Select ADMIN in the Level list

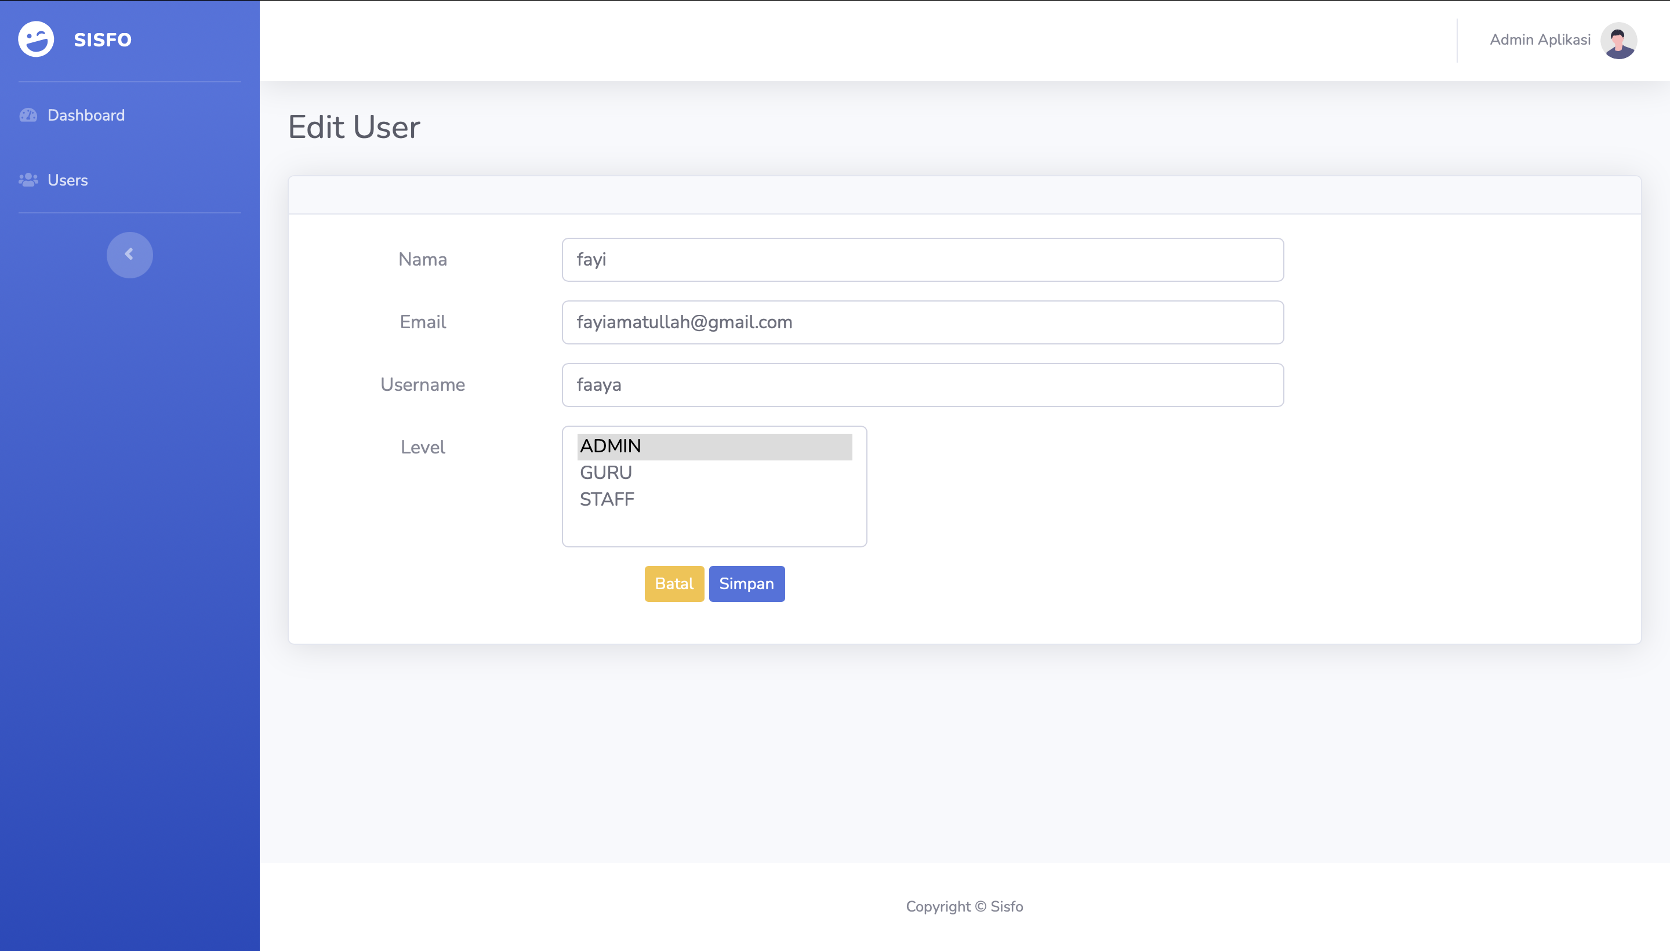(x=714, y=446)
